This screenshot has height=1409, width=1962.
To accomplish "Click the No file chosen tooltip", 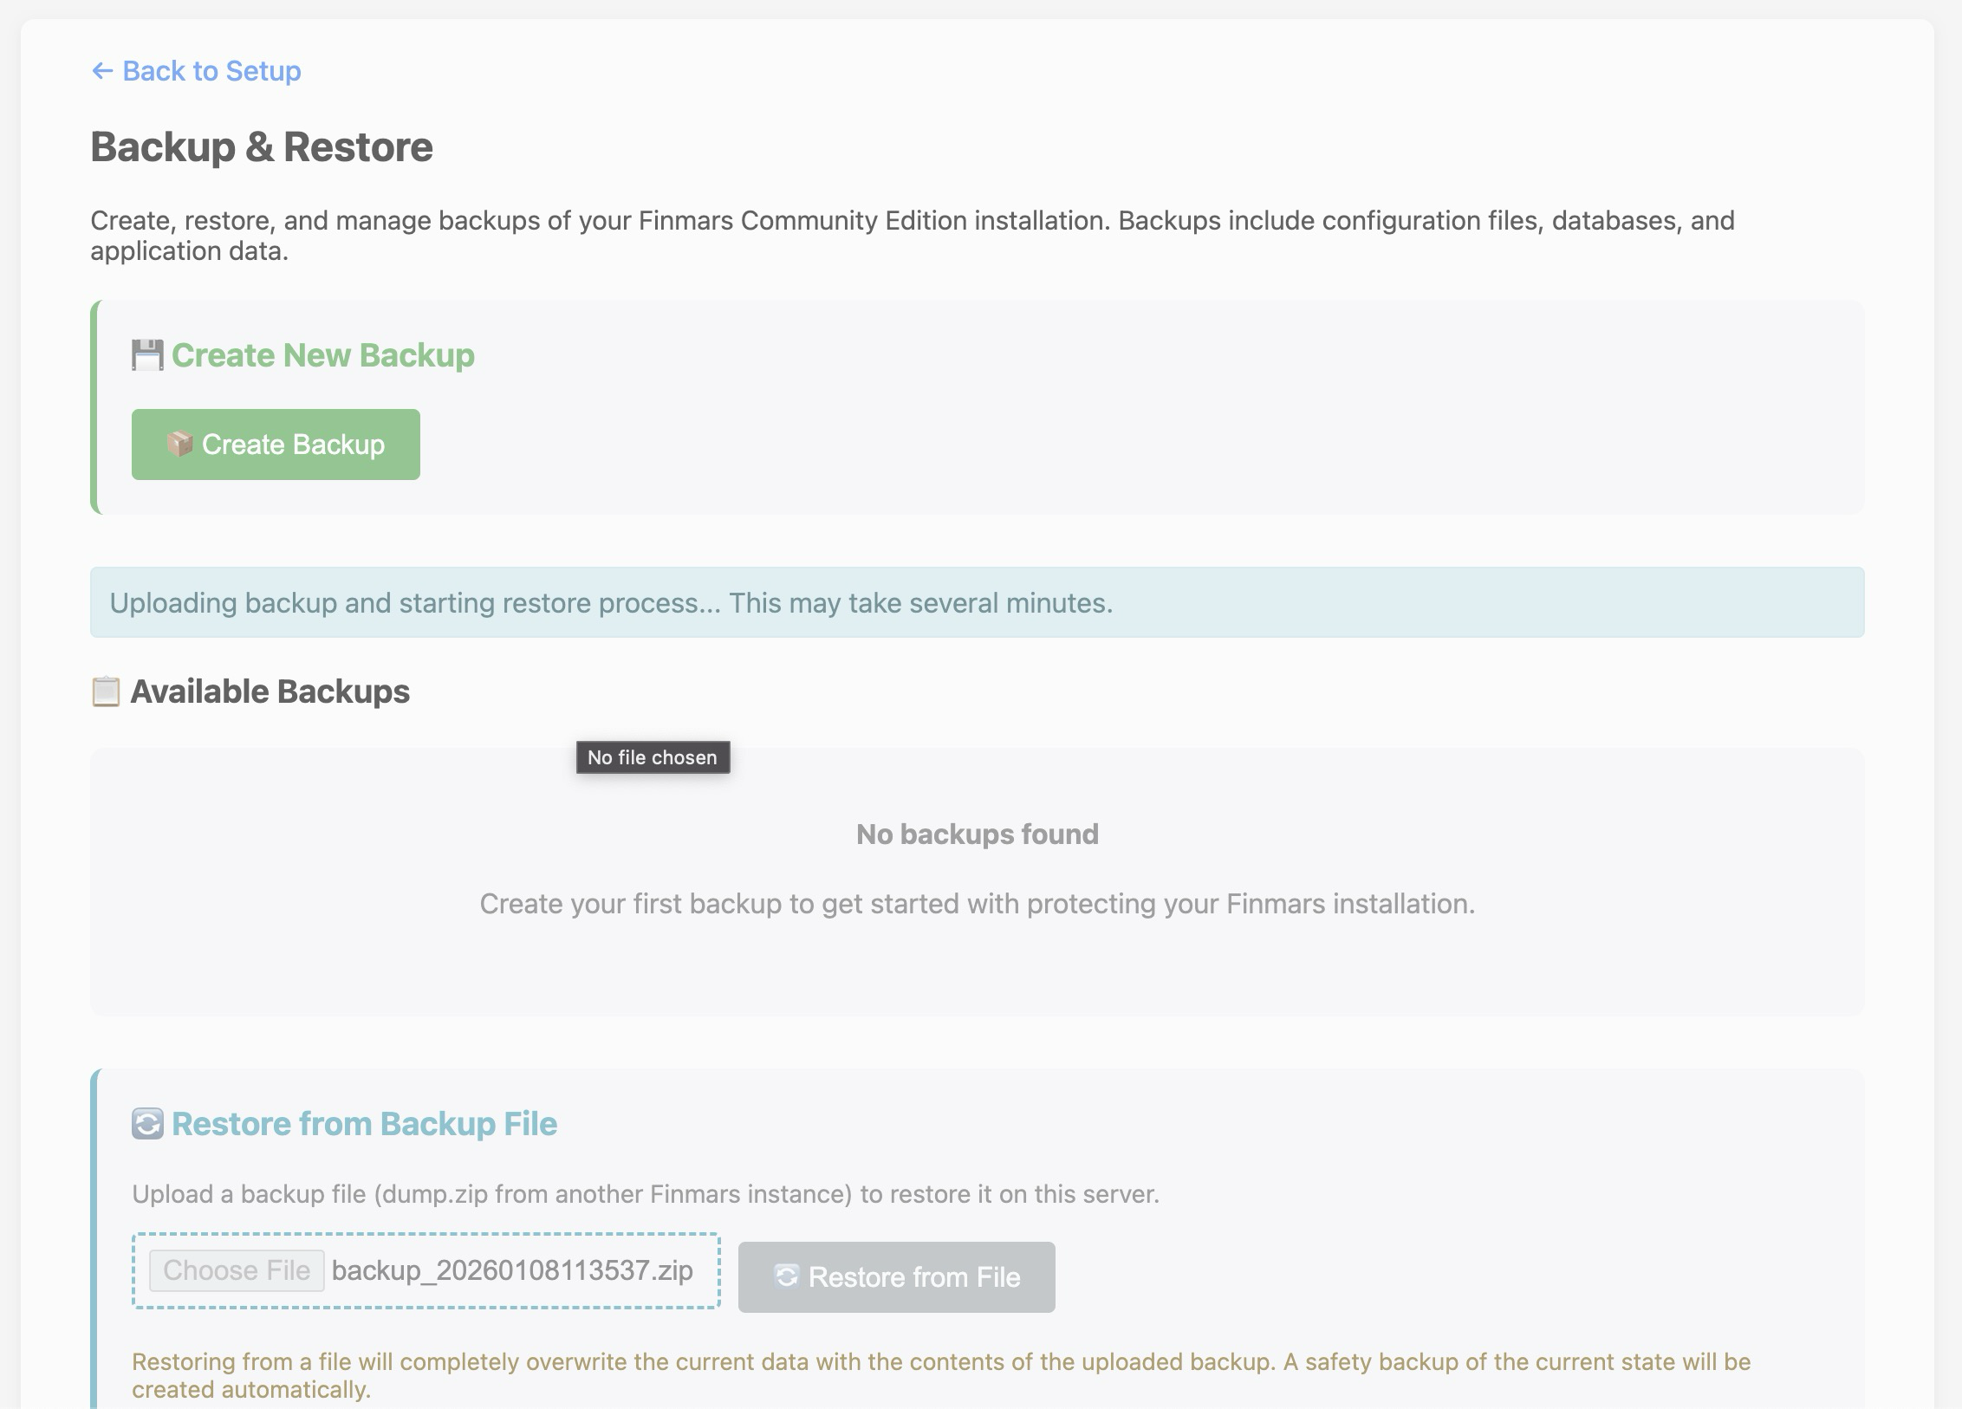I will pos(653,757).
